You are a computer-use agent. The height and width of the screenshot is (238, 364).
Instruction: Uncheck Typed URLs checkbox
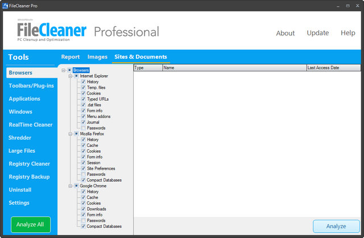click(x=84, y=99)
